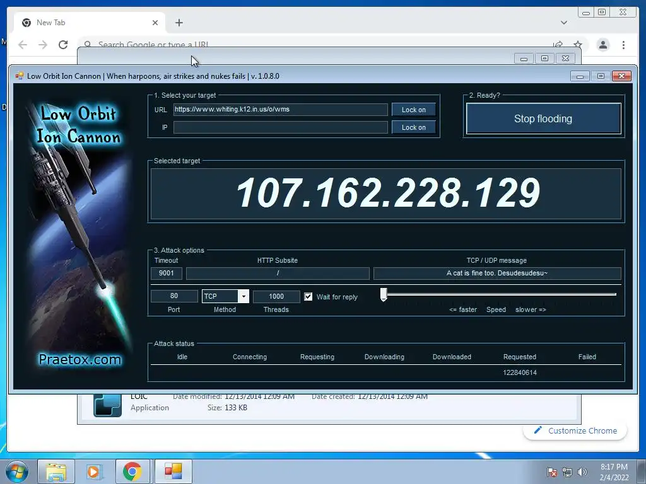This screenshot has width=646, height=484.
Task: Click the selected target 107.162.228.129 text
Action: pyautogui.click(x=387, y=193)
